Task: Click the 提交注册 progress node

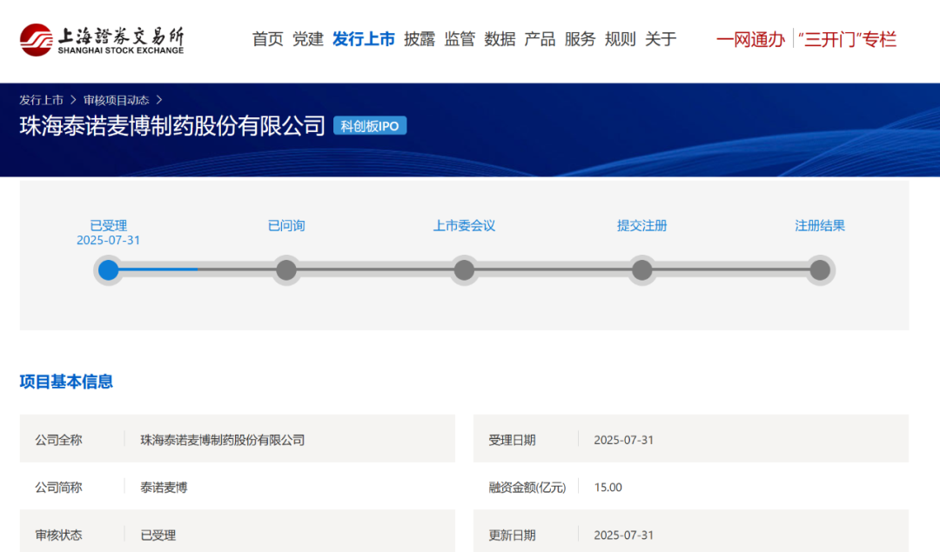Action: [642, 270]
